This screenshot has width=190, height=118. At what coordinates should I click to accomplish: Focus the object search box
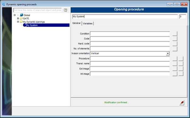pos(38,10)
